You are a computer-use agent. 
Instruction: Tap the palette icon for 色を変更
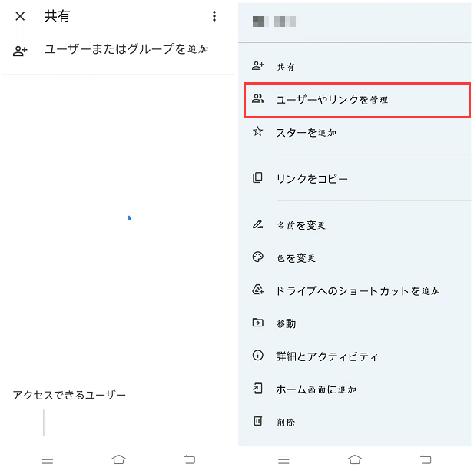point(258,257)
